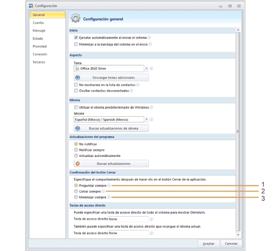Click 'Buscar actualizaciones de idioma' button
This screenshot has width=271, height=251.
(111, 128)
